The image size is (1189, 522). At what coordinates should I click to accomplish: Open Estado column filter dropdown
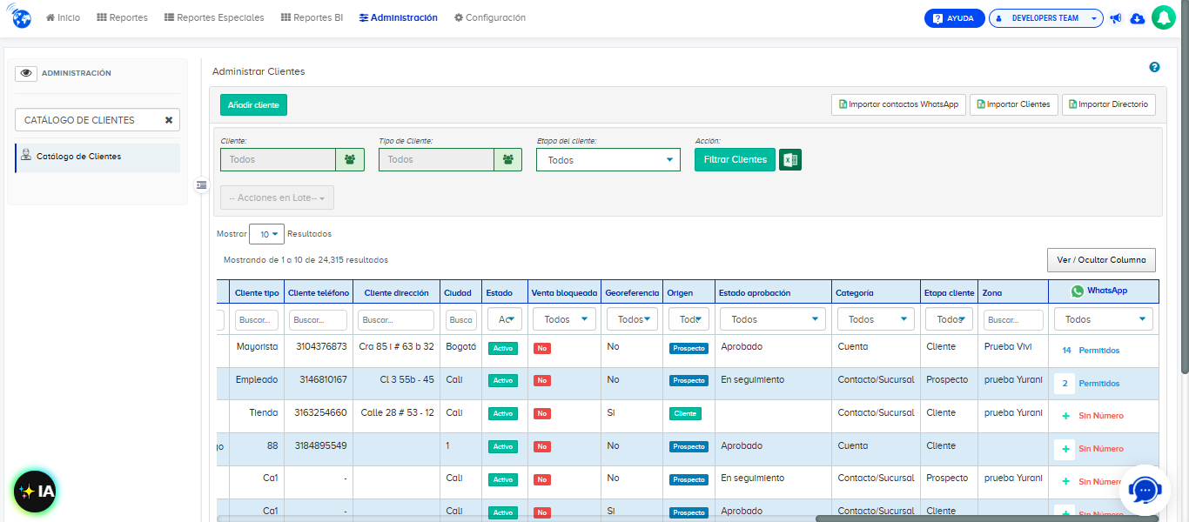[505, 319]
